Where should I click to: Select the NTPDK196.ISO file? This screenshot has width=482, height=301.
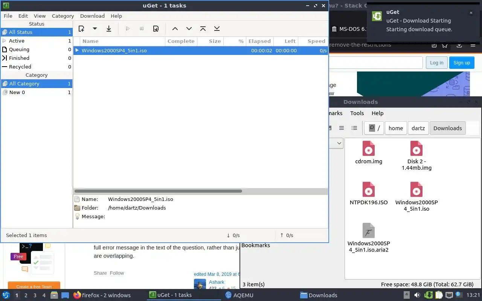[369, 193]
